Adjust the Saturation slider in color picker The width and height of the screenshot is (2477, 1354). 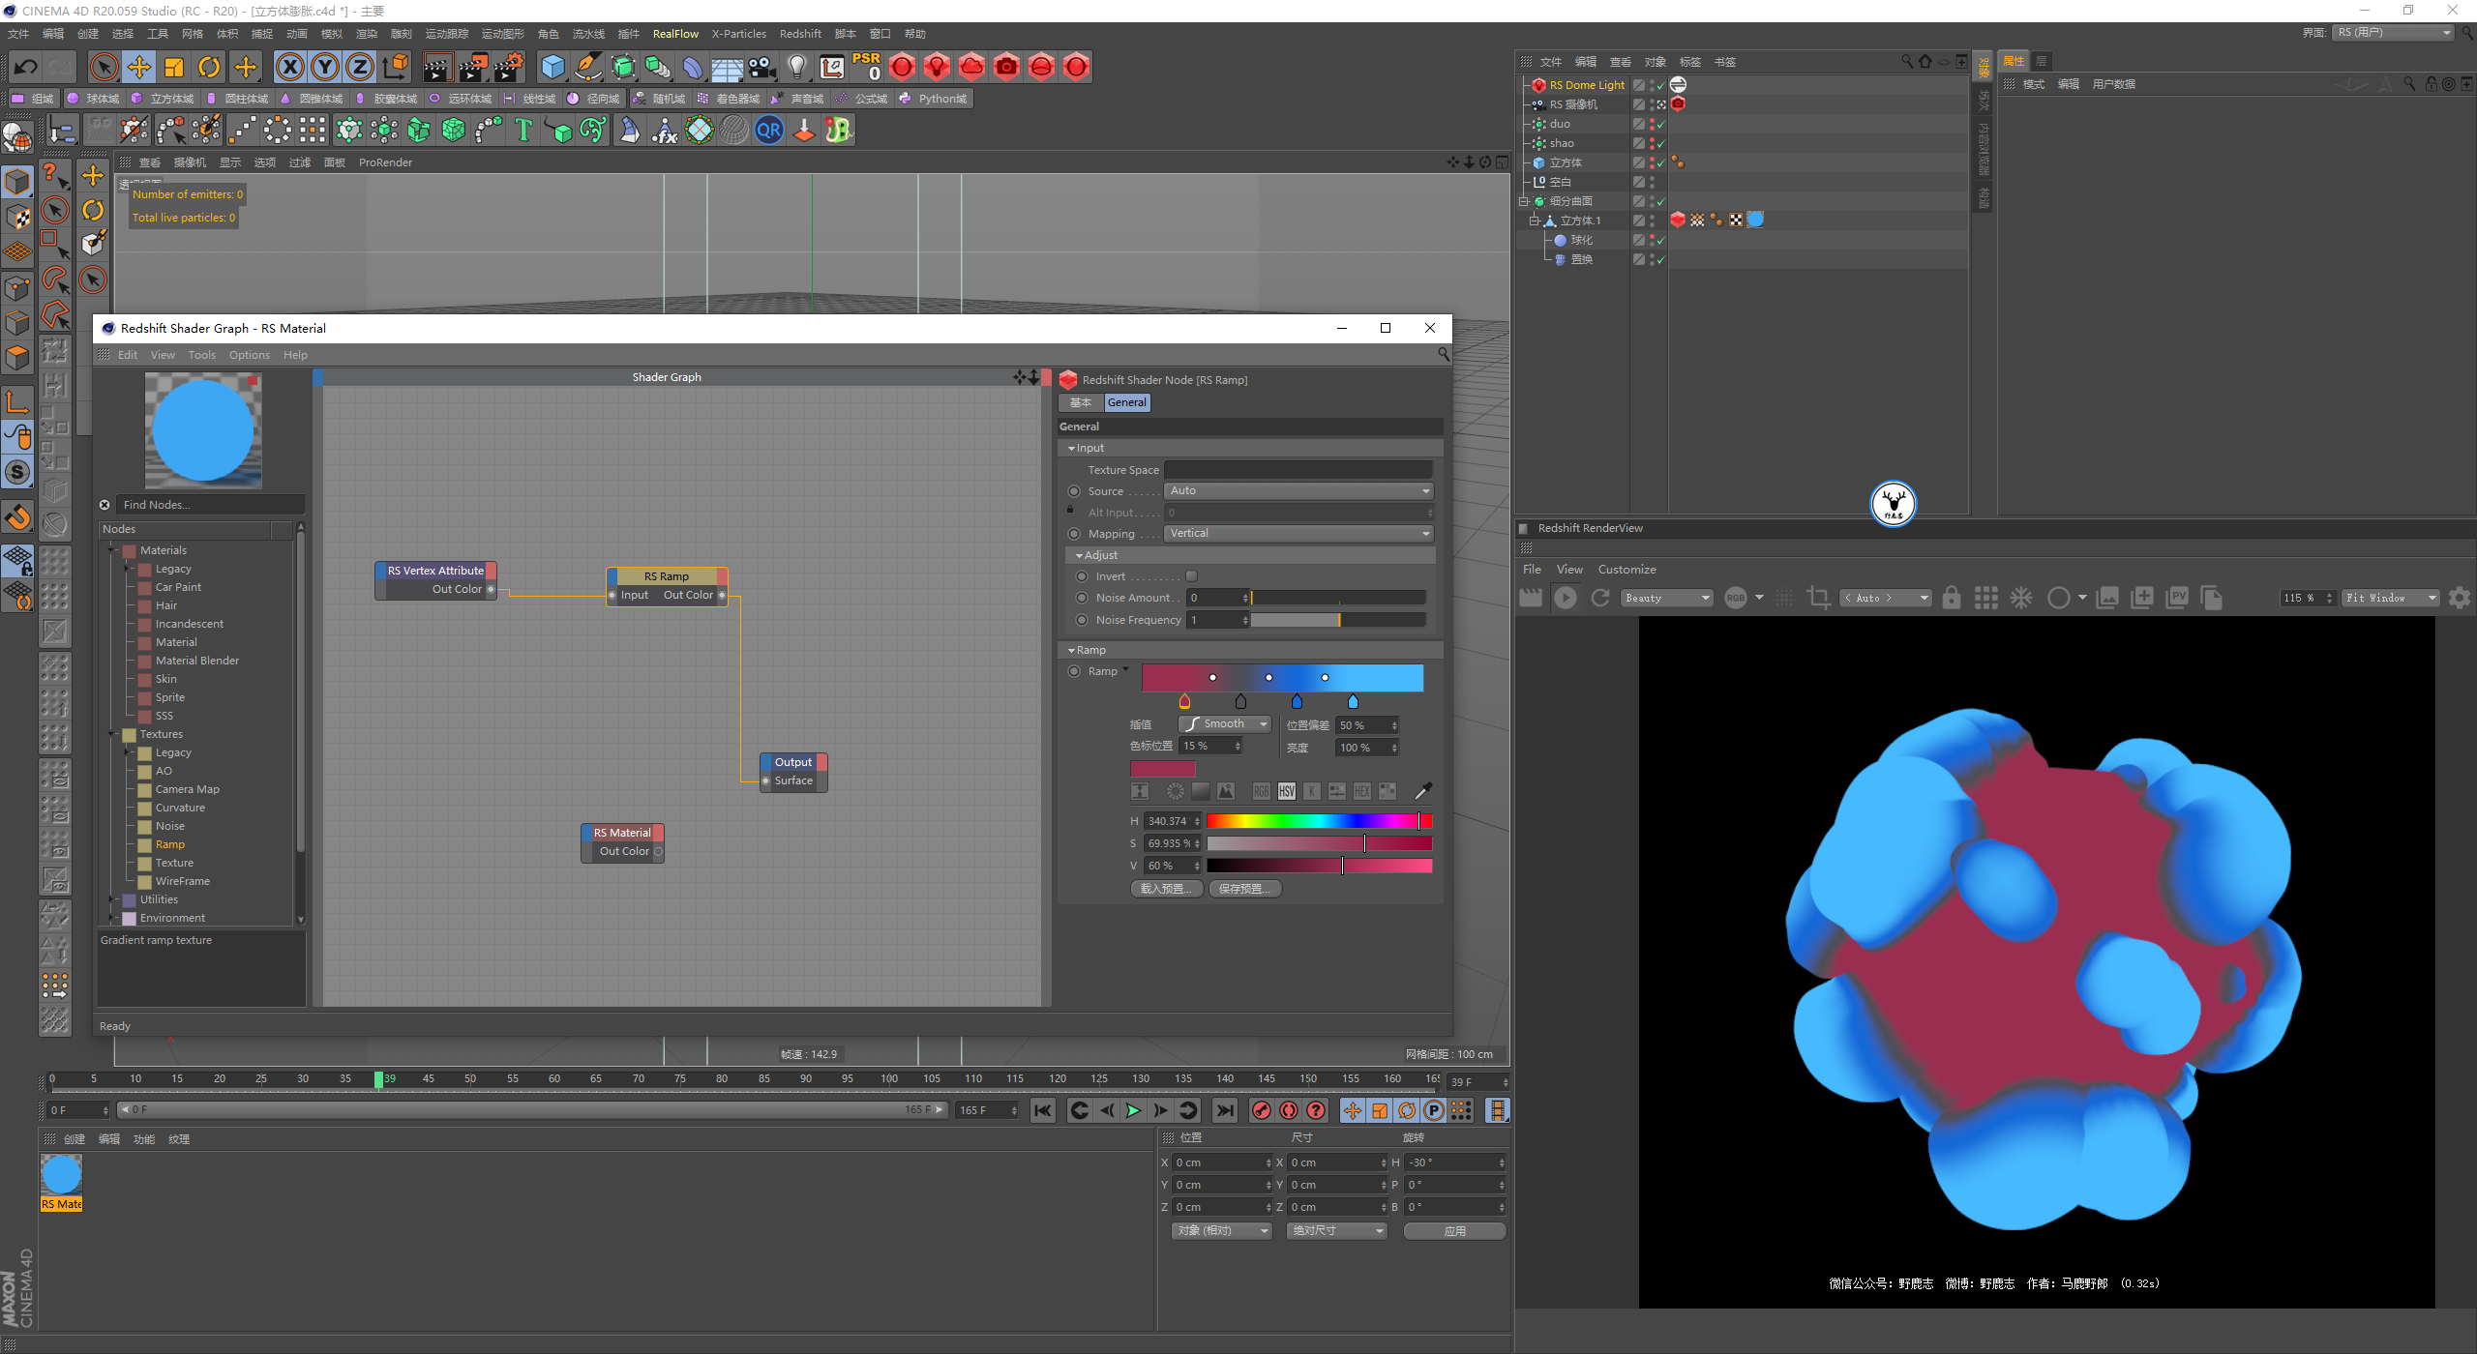pos(1319,843)
